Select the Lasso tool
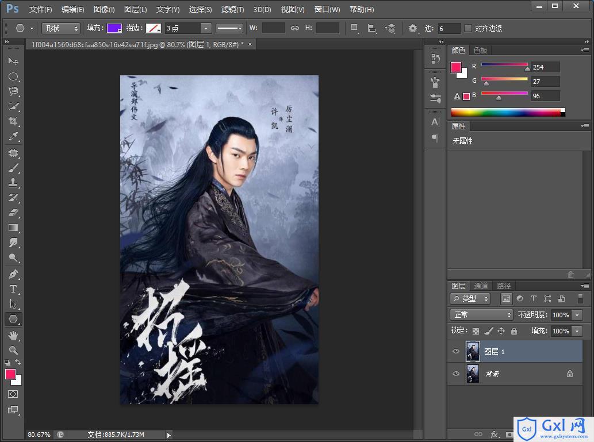Image resolution: width=594 pixels, height=442 pixels. pos(13,91)
